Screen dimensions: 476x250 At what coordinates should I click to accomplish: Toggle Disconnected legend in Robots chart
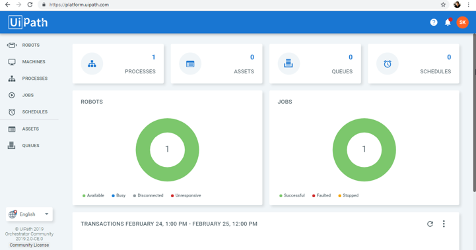pyautogui.click(x=148, y=195)
